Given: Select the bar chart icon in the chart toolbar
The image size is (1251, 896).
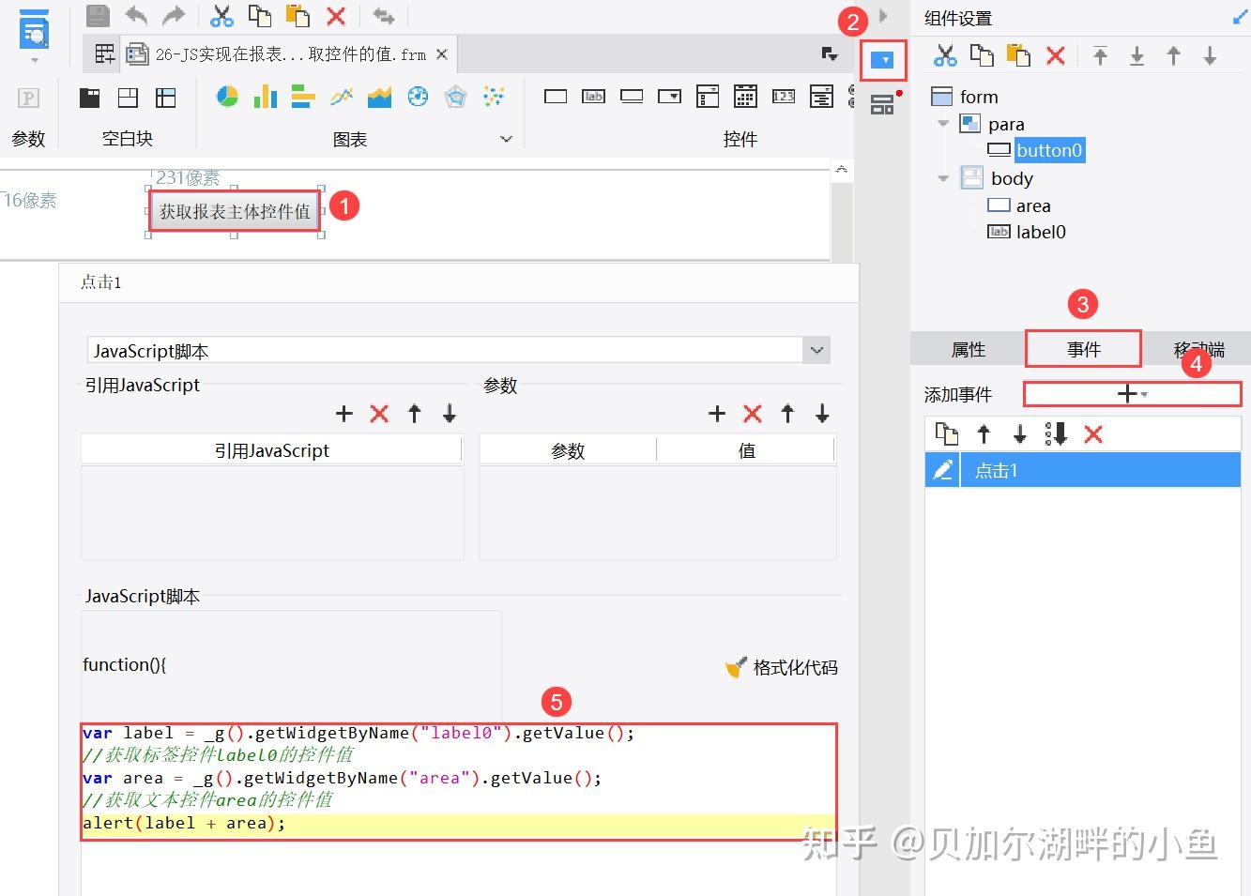Looking at the screenshot, I should (x=265, y=97).
